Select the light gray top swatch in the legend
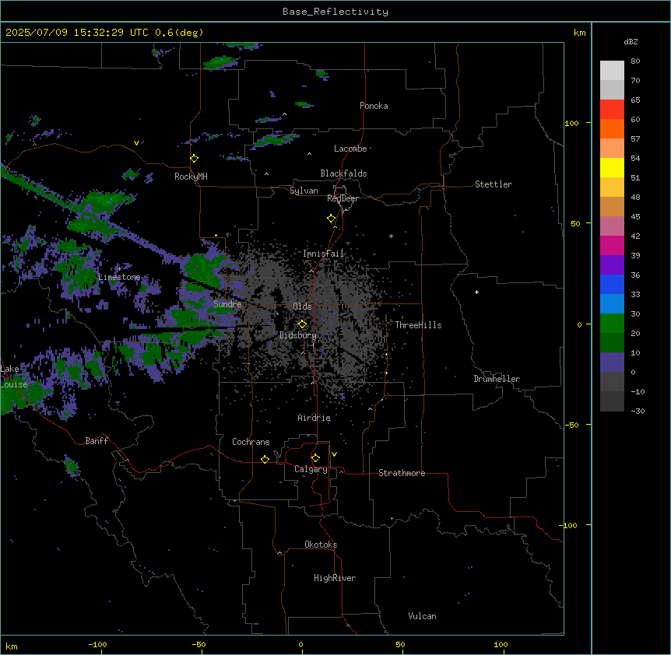This screenshot has height=655, width=671. click(612, 70)
